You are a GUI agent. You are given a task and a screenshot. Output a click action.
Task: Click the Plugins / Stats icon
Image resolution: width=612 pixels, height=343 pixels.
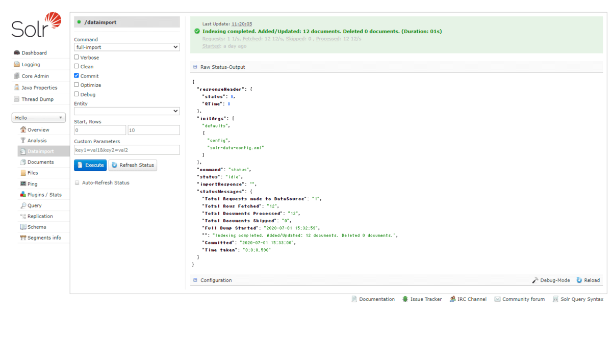click(x=23, y=195)
